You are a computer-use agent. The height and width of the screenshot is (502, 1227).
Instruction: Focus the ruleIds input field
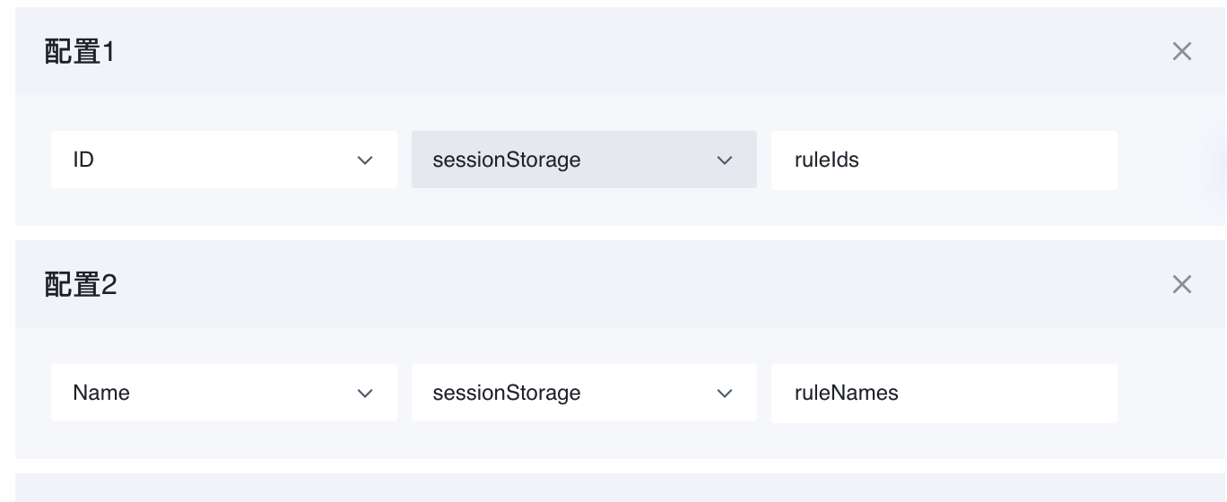(944, 160)
